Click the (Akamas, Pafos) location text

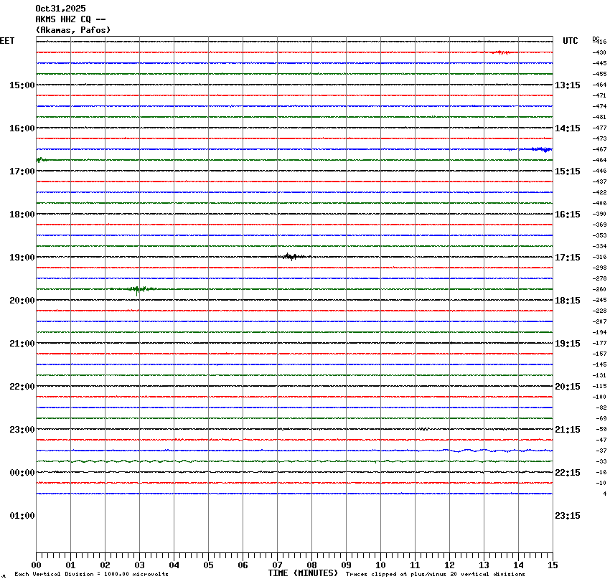pyautogui.click(x=73, y=30)
